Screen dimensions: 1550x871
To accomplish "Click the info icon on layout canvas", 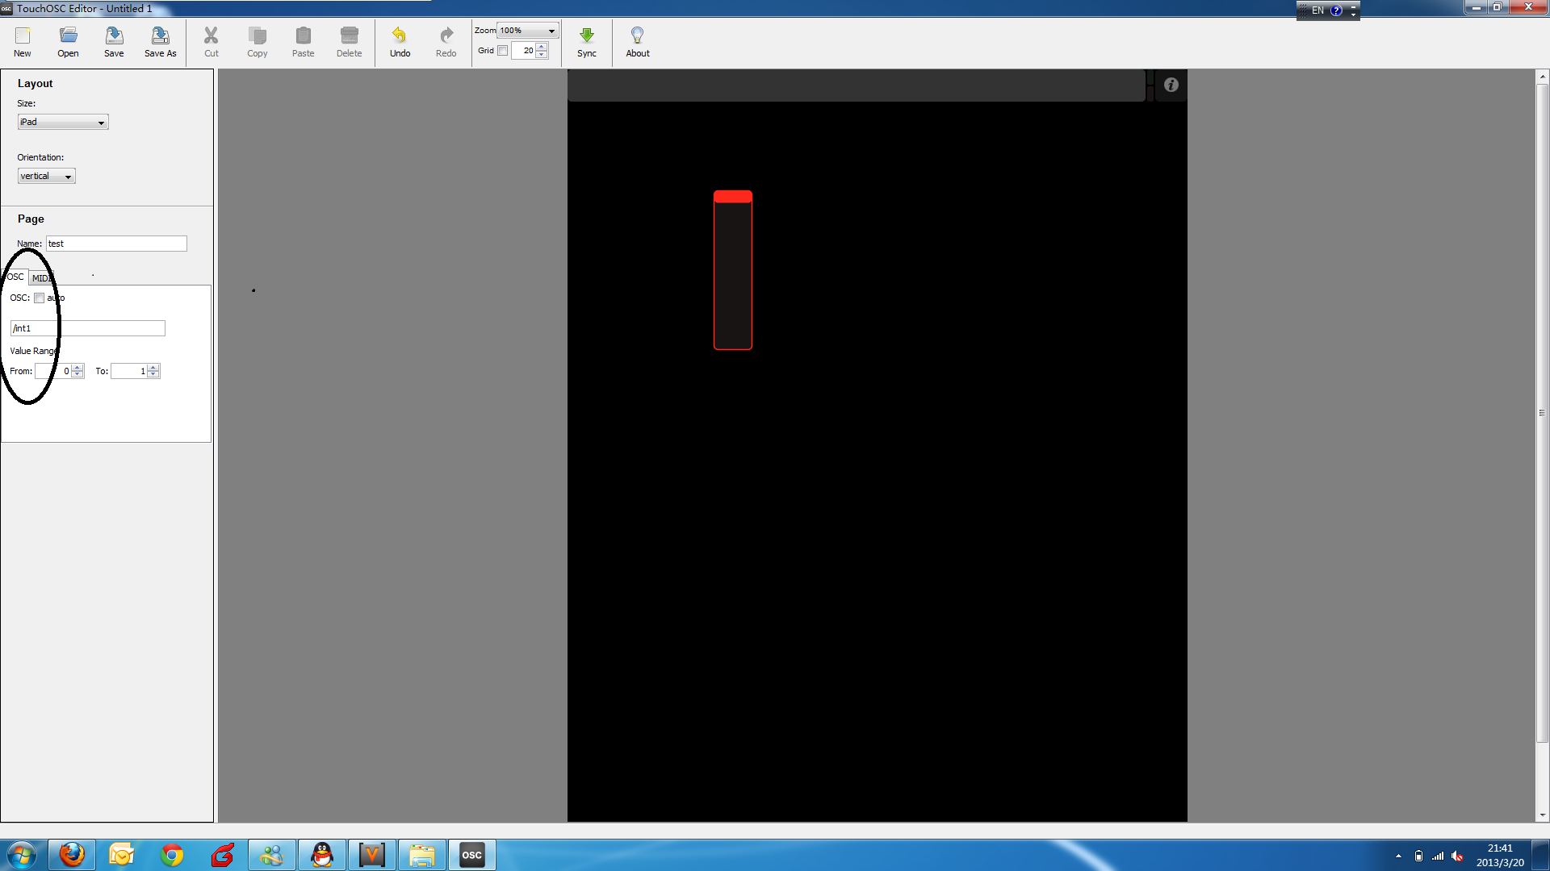I will coord(1171,85).
